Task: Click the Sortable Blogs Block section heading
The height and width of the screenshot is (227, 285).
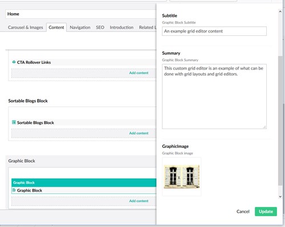Action: [28, 101]
